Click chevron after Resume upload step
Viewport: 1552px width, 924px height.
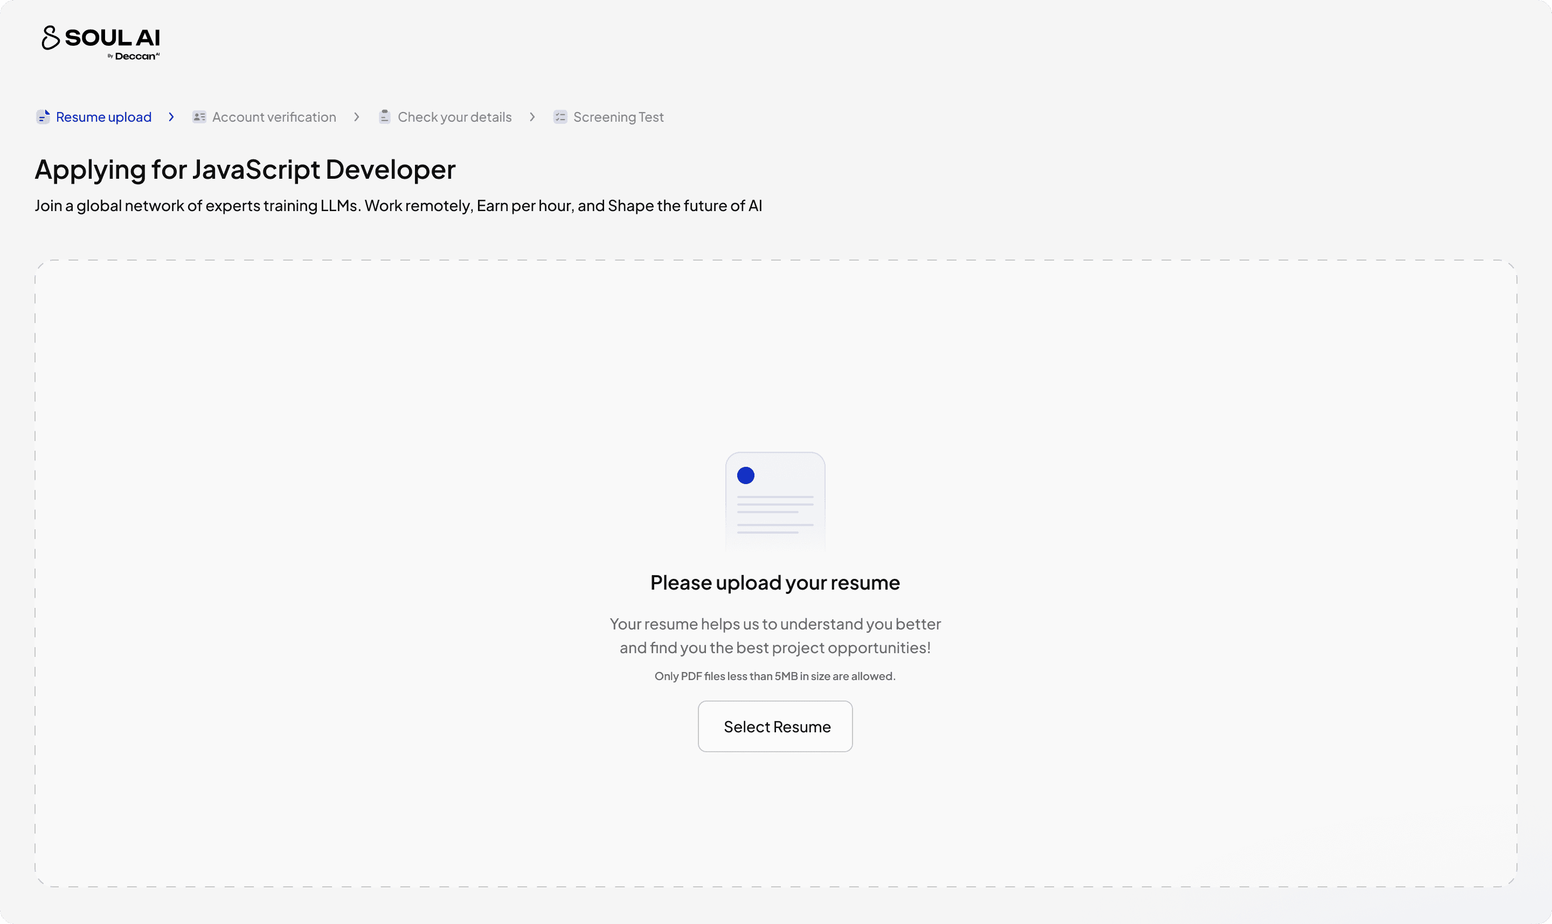[x=171, y=117]
